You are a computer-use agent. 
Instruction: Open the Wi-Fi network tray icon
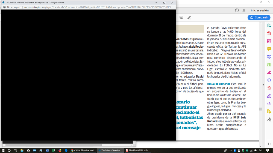[251, 150]
